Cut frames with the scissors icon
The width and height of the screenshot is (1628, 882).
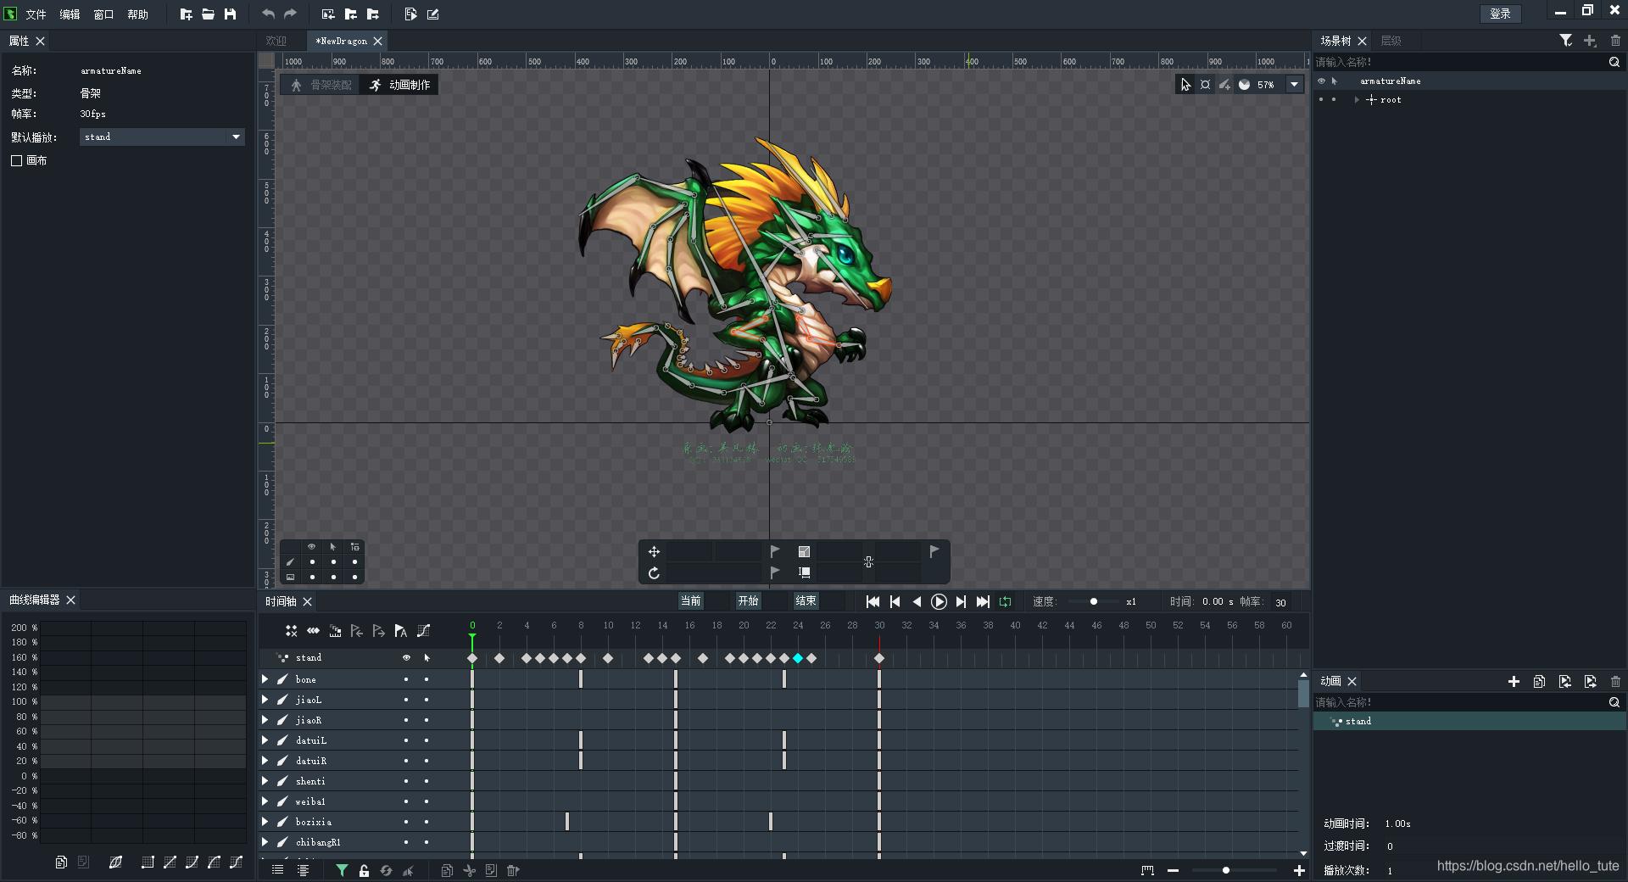coord(469,870)
